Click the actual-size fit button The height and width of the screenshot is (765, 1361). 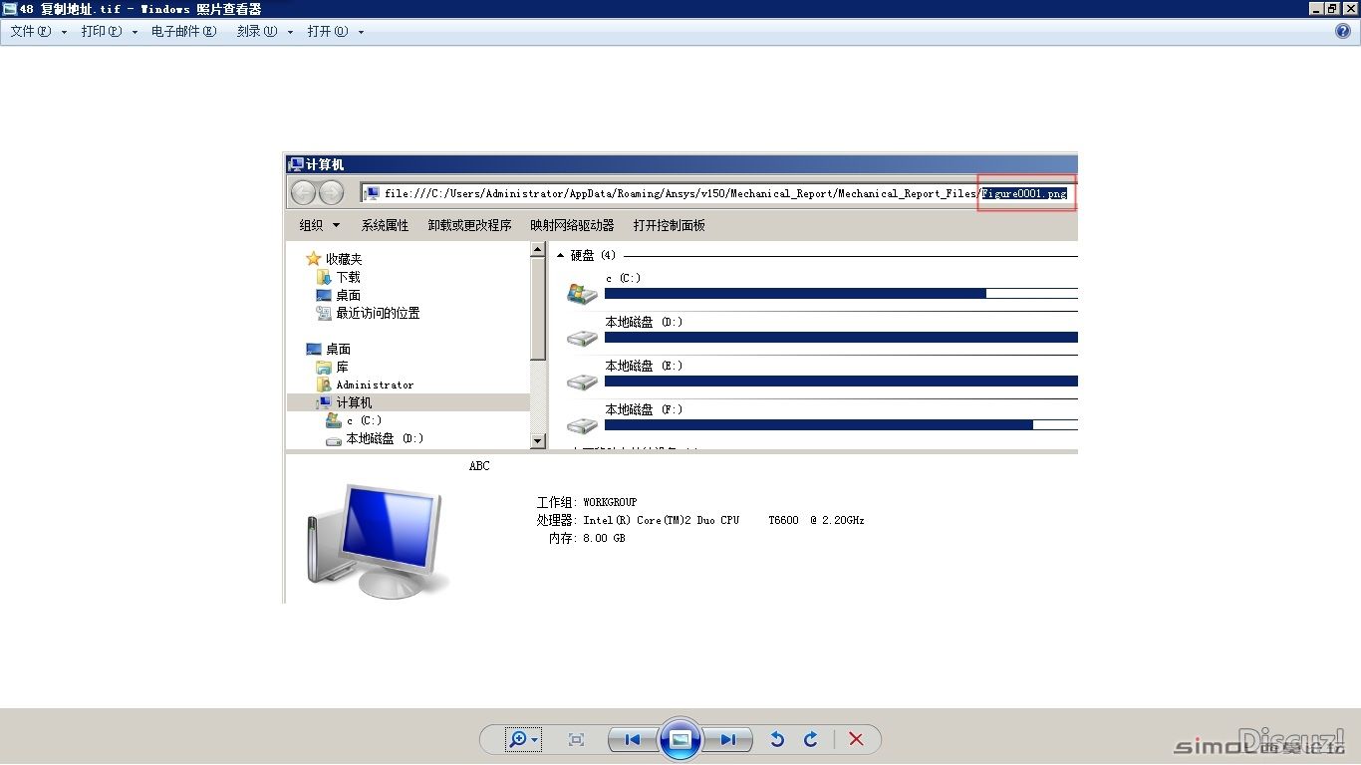point(576,739)
